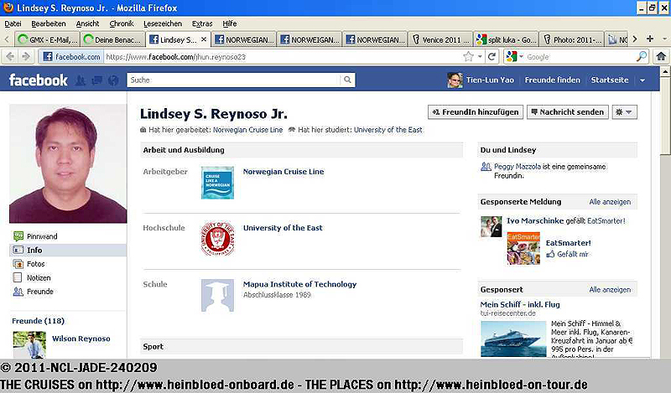Open Mapua Institute of Technology link
671x393 pixels.
(299, 284)
